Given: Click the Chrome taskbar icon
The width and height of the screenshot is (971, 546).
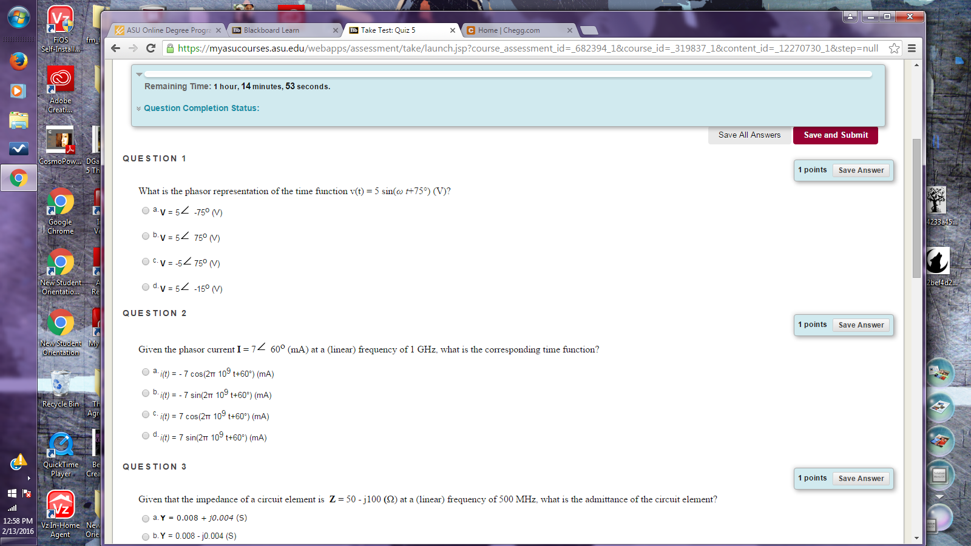Looking at the screenshot, I should tap(18, 178).
